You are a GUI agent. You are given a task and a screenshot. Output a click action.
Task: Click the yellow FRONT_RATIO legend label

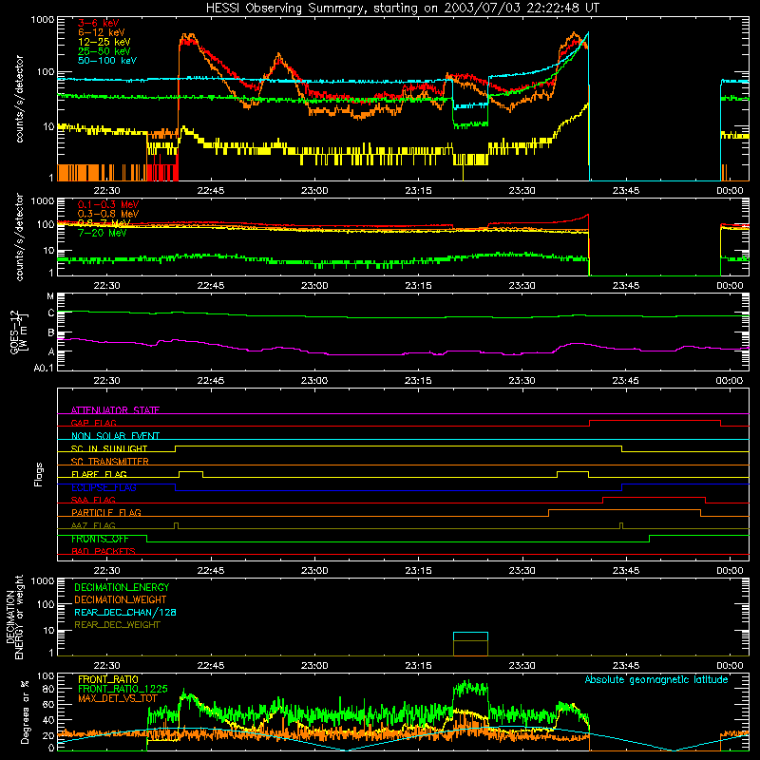tap(108, 679)
